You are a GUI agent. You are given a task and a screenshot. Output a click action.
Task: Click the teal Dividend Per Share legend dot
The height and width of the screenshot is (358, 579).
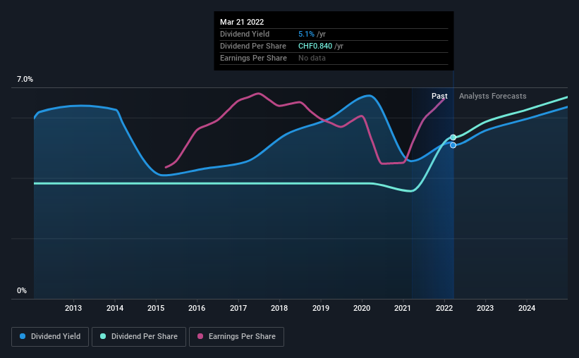click(103, 336)
